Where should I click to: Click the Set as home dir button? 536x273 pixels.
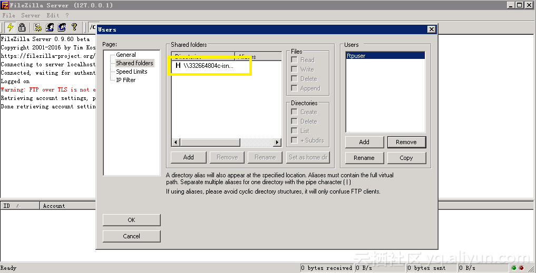coord(308,157)
